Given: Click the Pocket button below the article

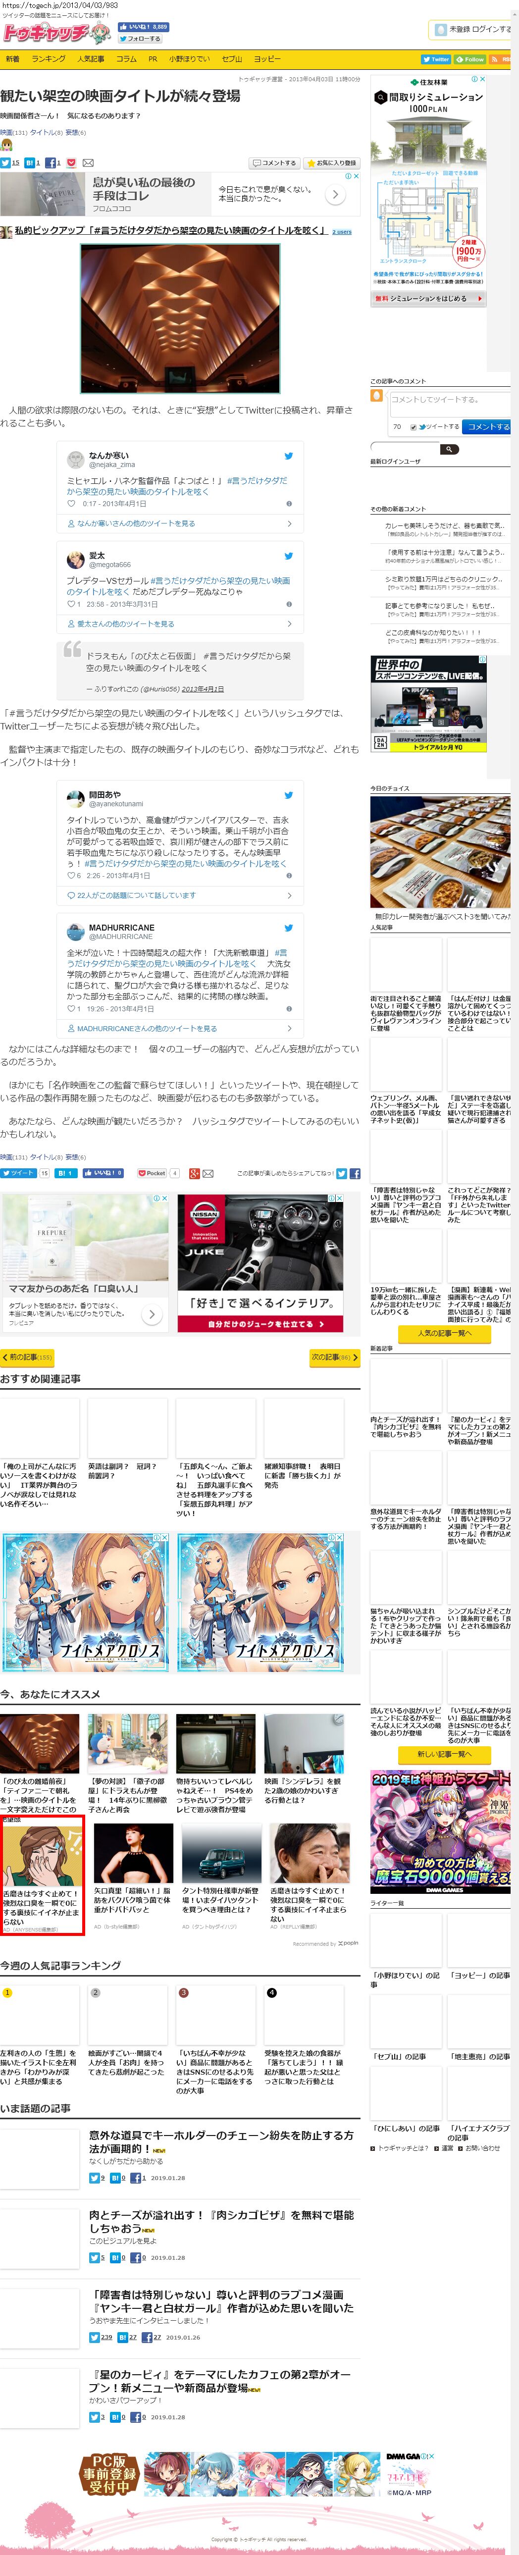Looking at the screenshot, I should pos(152,1173).
